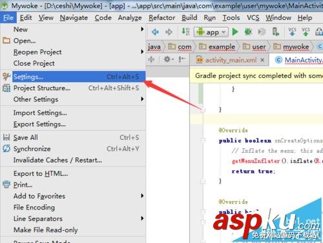323x243 pixels.
Task: Select Synchronize in File menu
Action: [73, 149]
